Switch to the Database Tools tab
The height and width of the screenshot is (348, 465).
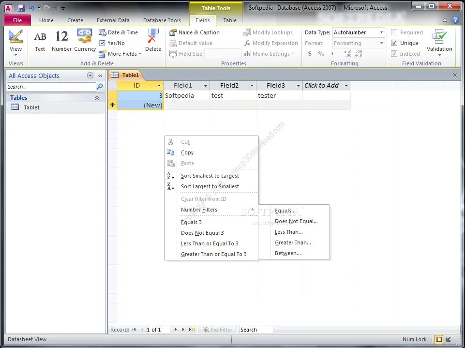[x=162, y=20]
